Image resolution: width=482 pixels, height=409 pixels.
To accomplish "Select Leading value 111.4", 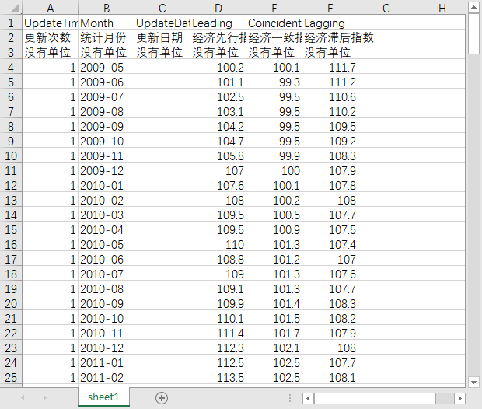I will click(x=218, y=333).
